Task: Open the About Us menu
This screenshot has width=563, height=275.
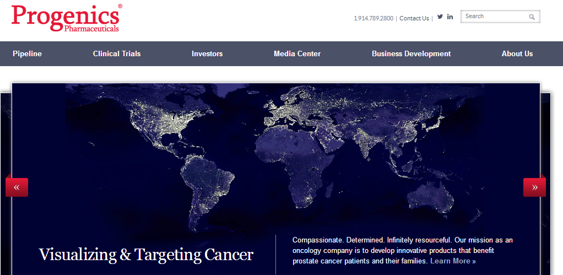Action: click(517, 54)
